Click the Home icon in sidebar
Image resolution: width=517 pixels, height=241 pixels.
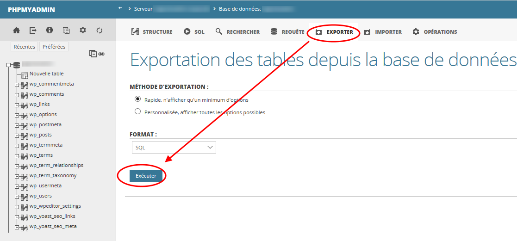point(17,31)
